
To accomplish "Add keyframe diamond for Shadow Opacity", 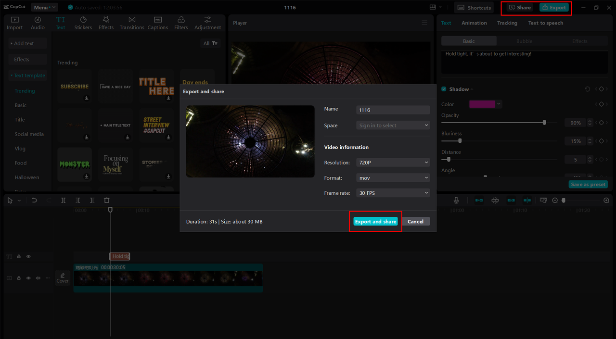I will tap(601, 123).
